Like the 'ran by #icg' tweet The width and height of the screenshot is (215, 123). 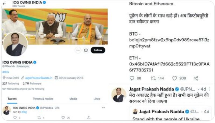pos(63,118)
